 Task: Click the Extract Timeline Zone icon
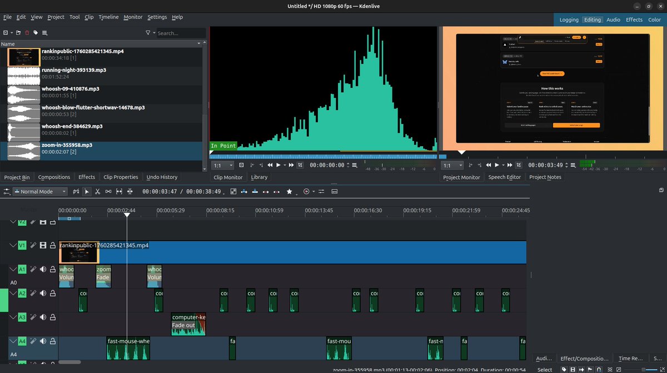point(266,191)
